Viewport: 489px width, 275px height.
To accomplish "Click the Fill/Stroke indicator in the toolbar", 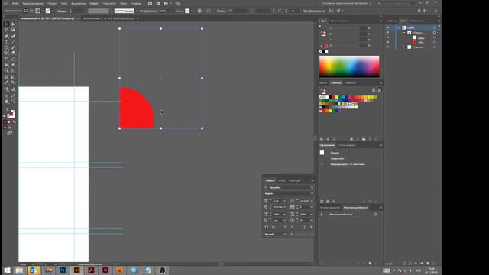I will pyautogui.click(x=11, y=114).
